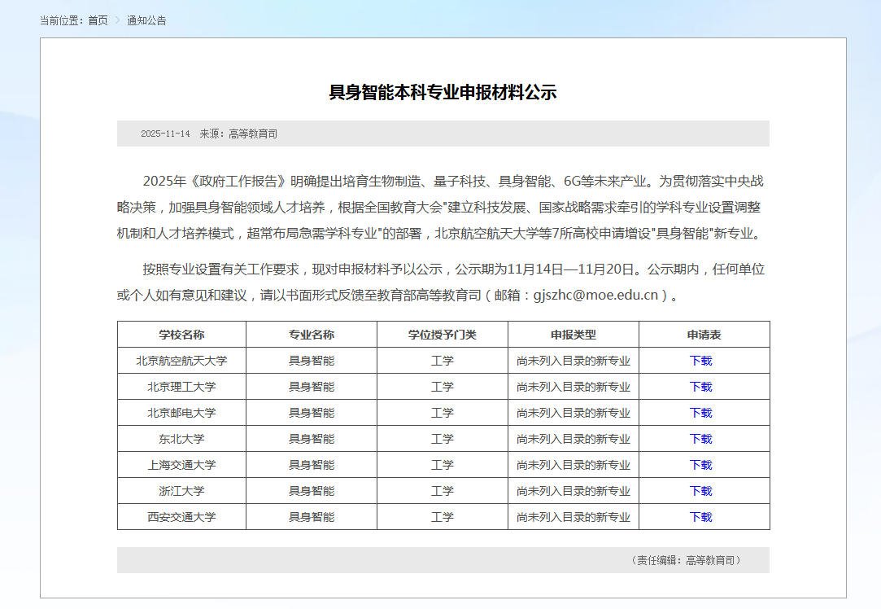Download the 北京邮电大学 application form
The image size is (881, 609).
coord(703,412)
